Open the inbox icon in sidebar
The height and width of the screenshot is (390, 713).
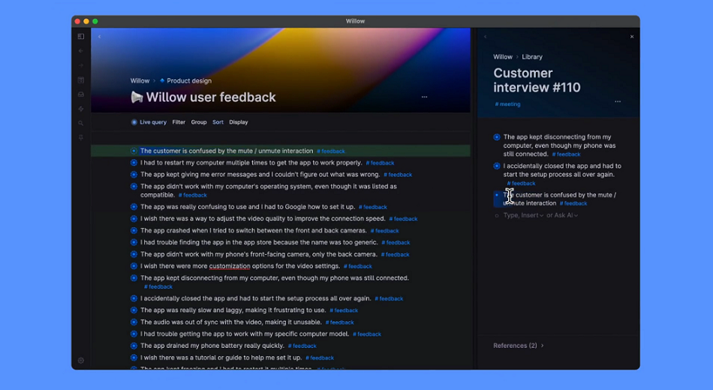click(81, 94)
